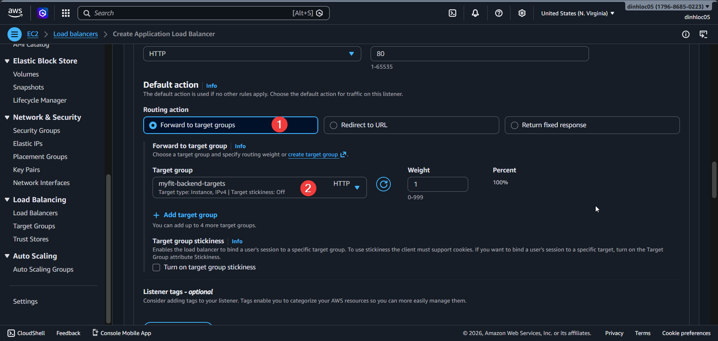The height and width of the screenshot is (341, 718).
Task: Open the United States region selector
Action: pyautogui.click(x=576, y=13)
